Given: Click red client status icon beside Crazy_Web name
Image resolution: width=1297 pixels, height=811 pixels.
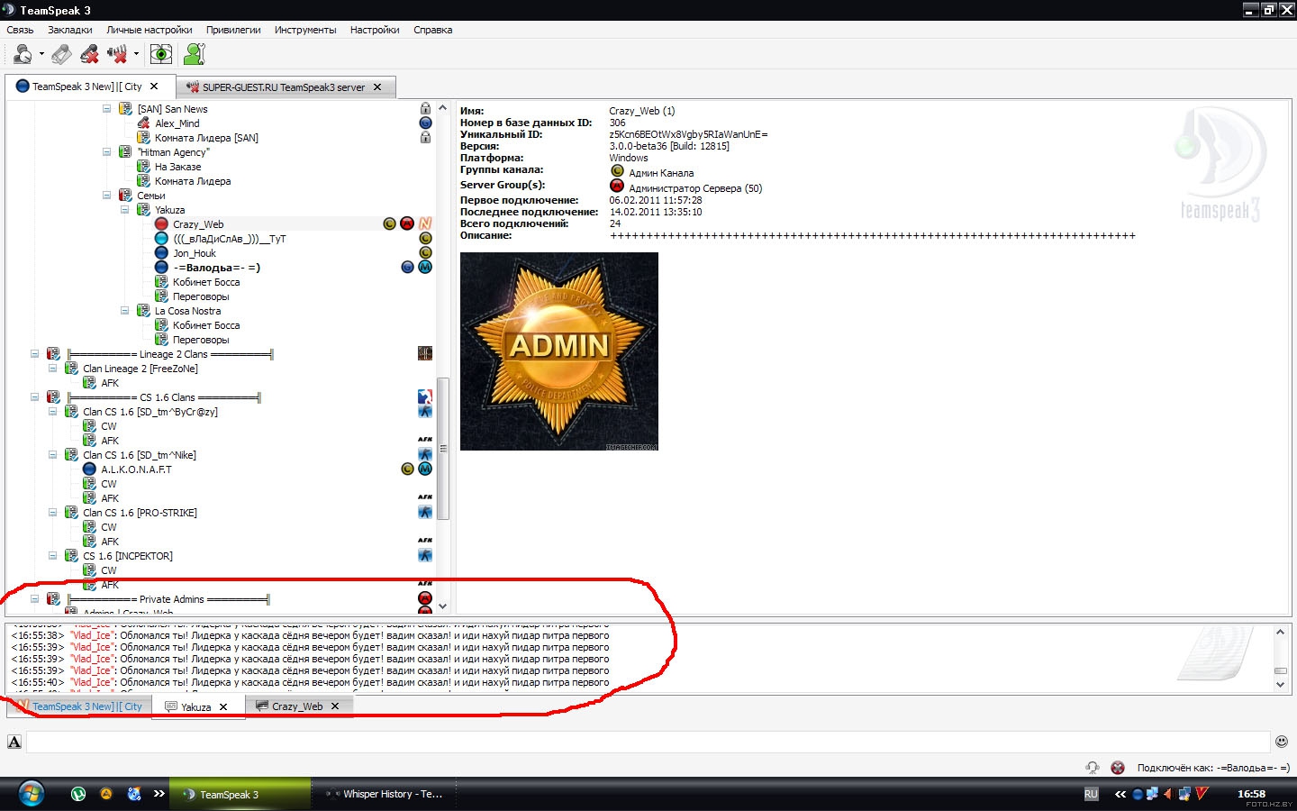Looking at the screenshot, I should point(161,224).
